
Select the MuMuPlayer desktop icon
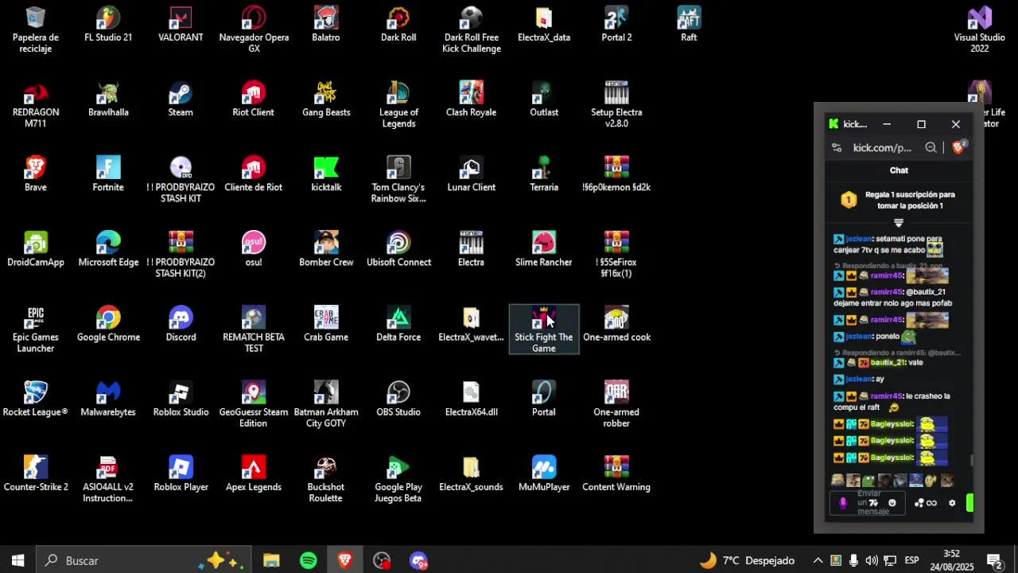point(544,474)
